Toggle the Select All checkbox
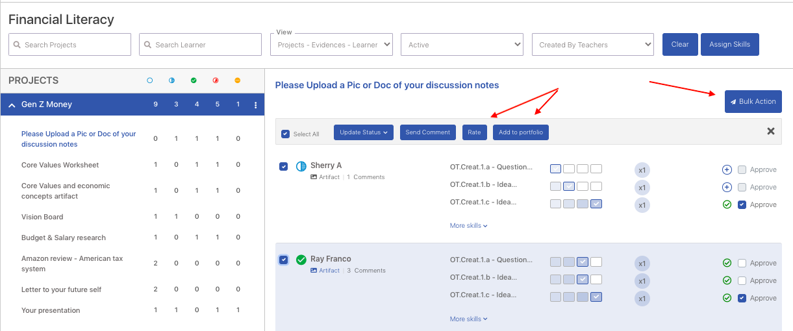 click(285, 134)
